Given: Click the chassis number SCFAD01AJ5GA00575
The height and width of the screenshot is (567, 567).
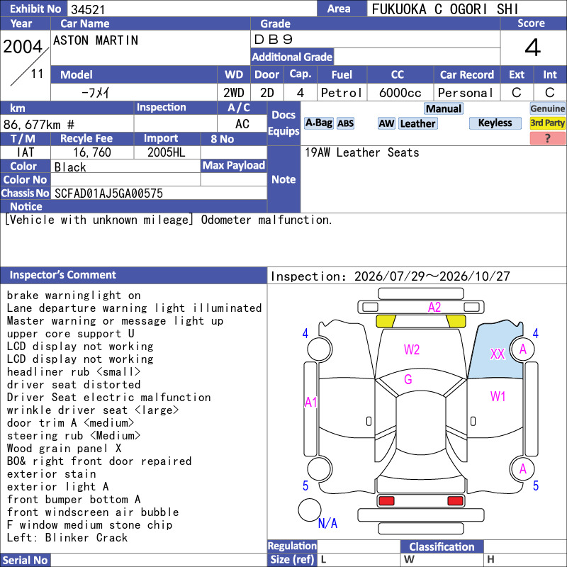Looking at the screenshot, I should pos(108,193).
